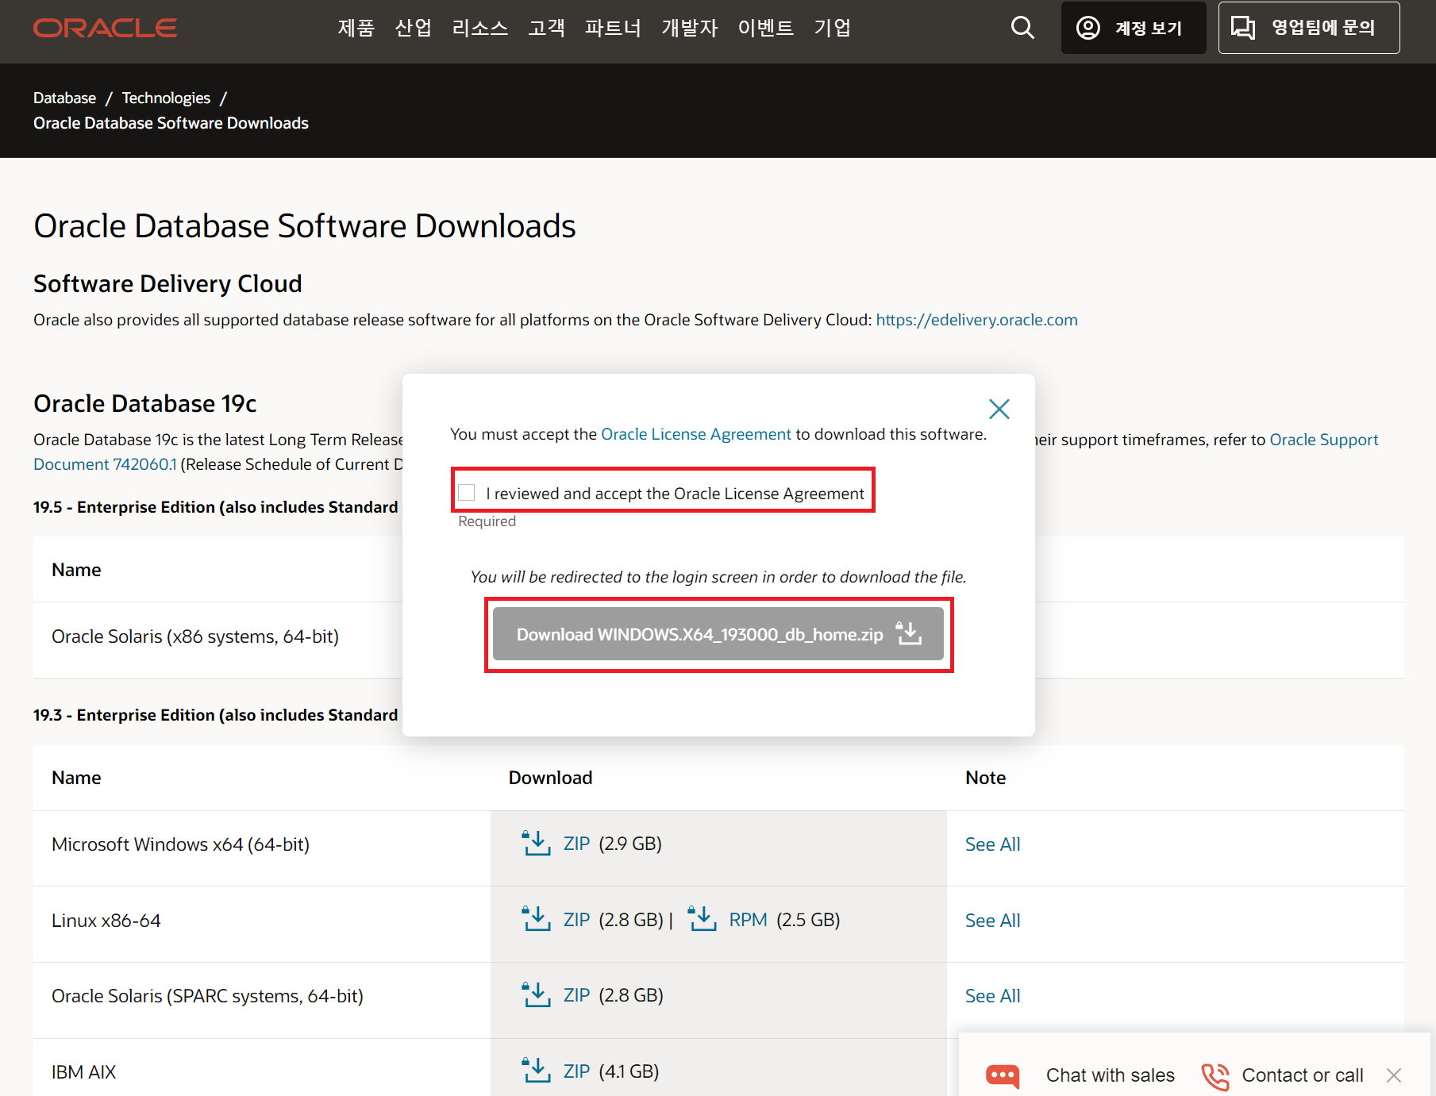Click RPM link for Linux x86-64

point(749,920)
